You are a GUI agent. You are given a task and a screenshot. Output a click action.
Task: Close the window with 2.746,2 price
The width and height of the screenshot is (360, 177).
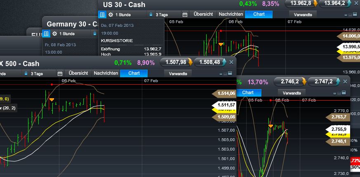345,82
